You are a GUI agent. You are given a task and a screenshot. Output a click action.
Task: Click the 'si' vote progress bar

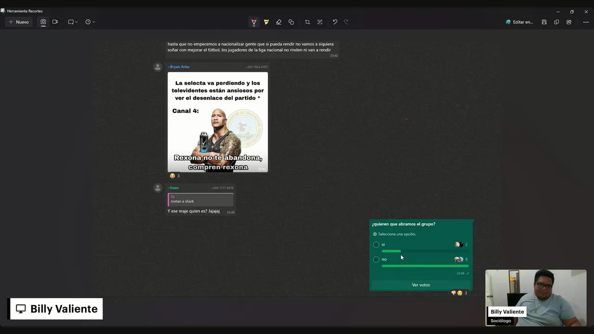(425, 251)
